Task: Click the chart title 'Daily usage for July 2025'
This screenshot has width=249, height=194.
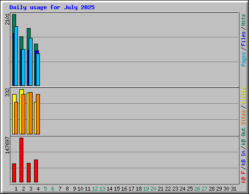Action: click(x=52, y=7)
